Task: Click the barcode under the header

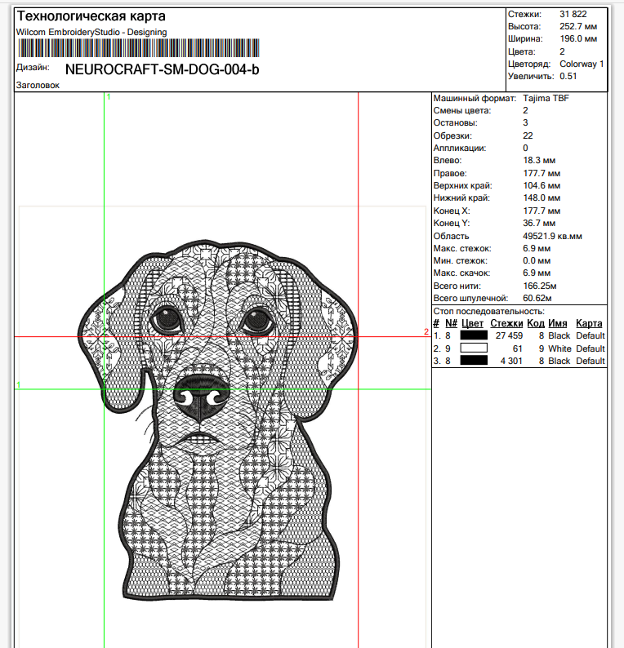Action: point(139,48)
